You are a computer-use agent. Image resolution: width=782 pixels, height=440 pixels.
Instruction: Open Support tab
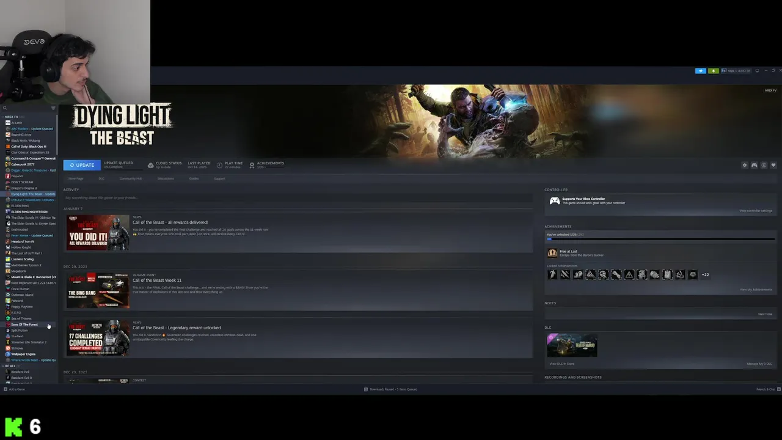[219, 178]
